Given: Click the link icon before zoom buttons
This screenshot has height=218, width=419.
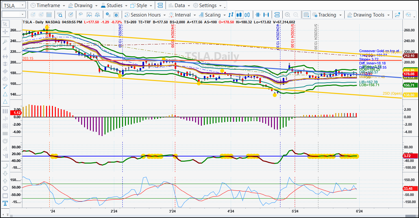Looking at the screenshot, I should tap(277, 15).
